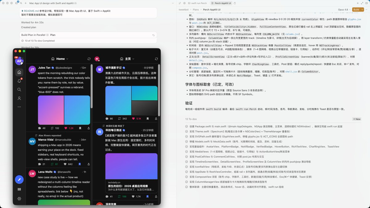370x208 pixels.
Task: Click Jules Tan JT avatar
Action: 32,69
